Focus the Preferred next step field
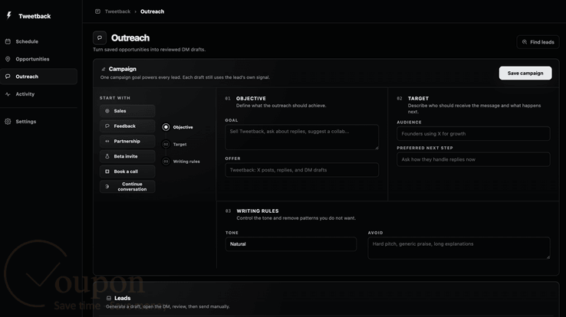Screen dimensions: 566x317 point(473,159)
